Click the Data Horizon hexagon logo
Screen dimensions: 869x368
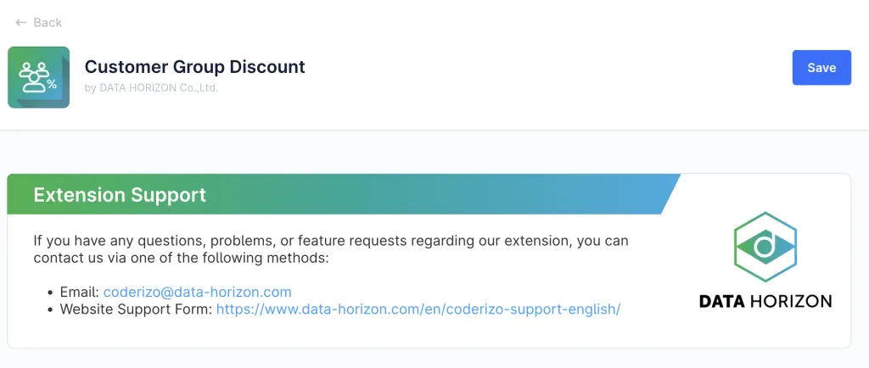(765, 247)
